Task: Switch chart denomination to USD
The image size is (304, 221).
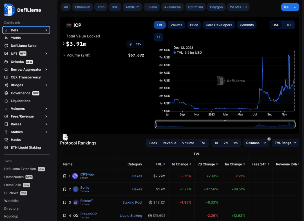Action: 276,25
